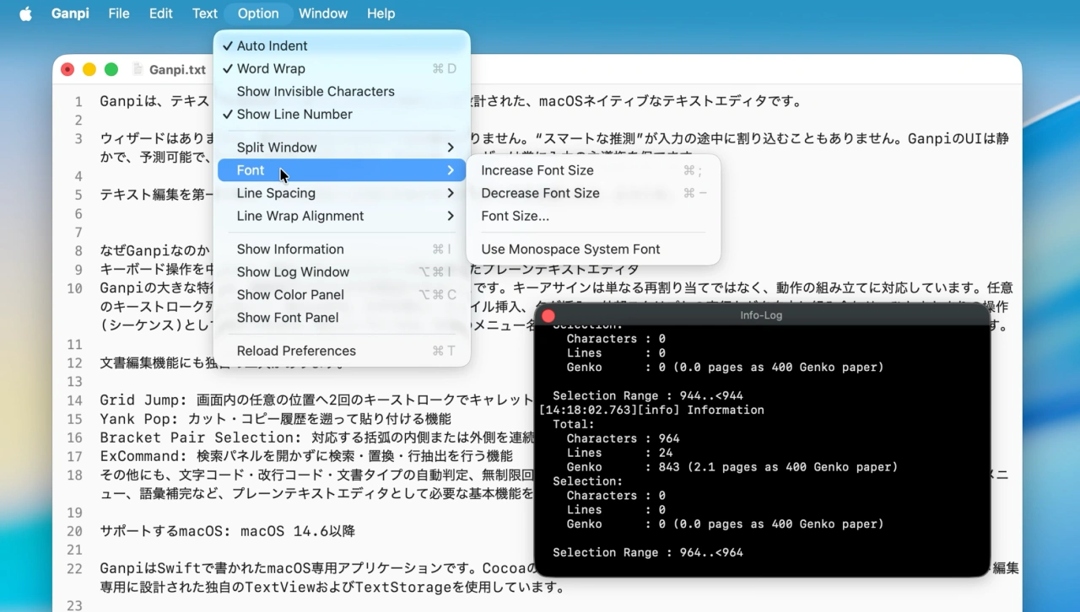This screenshot has height=612, width=1080.
Task: Click line number 22 in gutter
Action: click(75, 569)
